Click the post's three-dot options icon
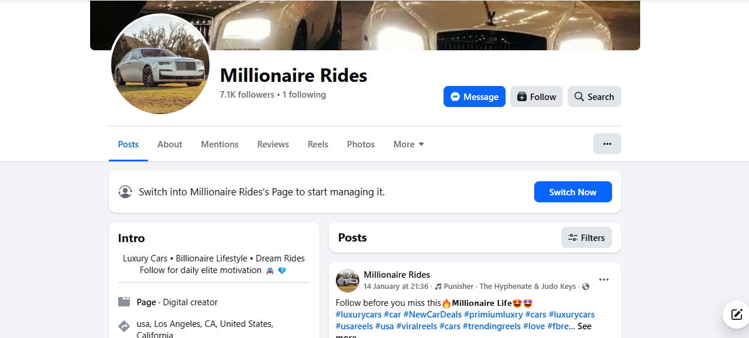Viewport: 749px width, 338px height. [603, 280]
